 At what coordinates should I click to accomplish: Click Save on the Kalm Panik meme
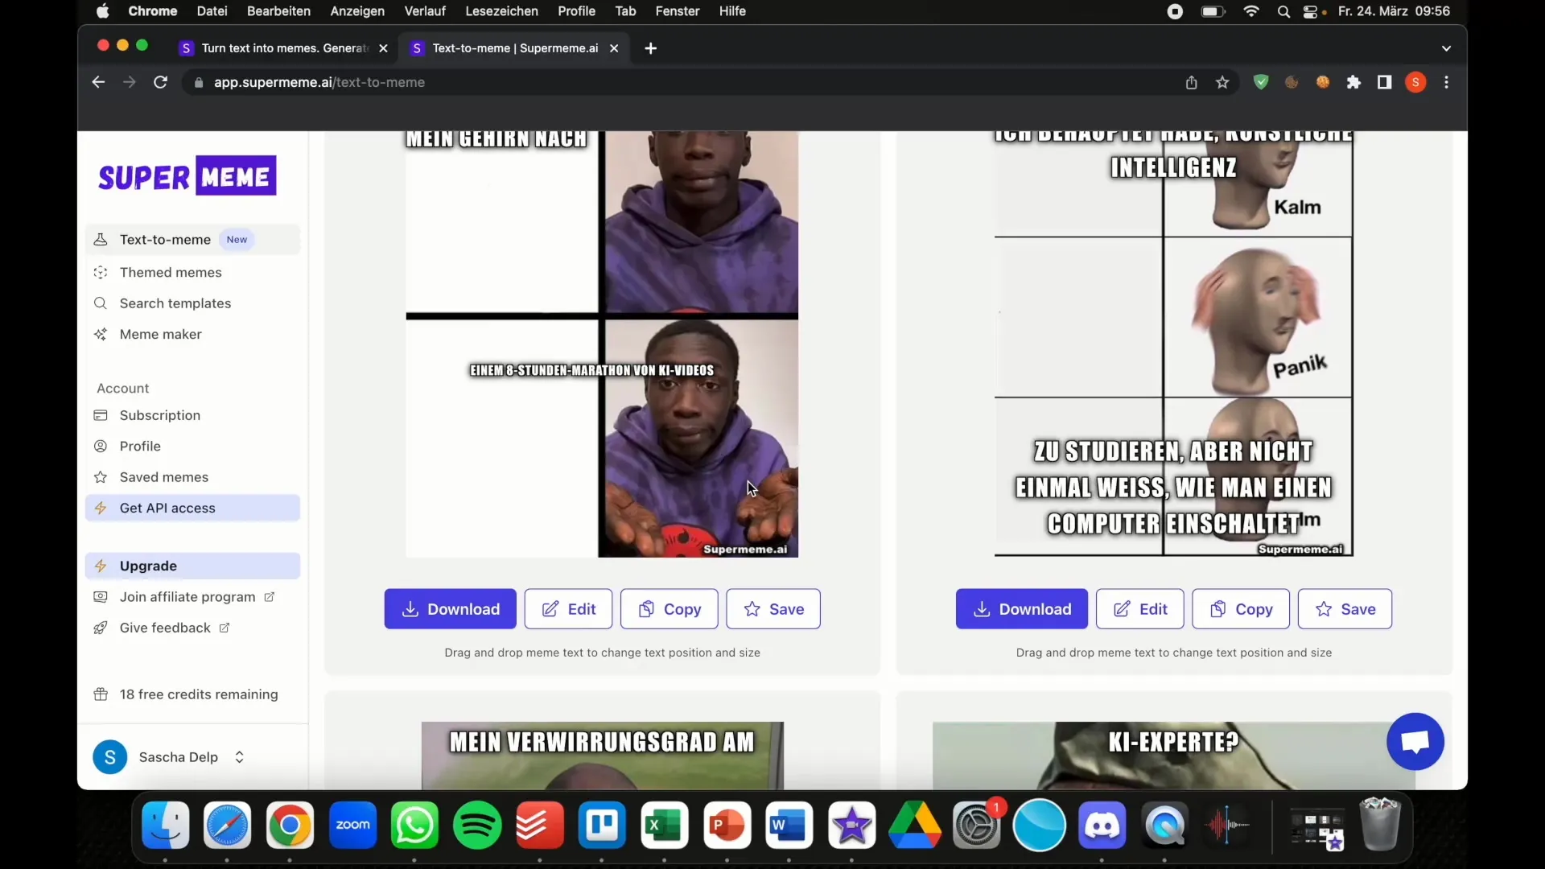[x=1345, y=609]
